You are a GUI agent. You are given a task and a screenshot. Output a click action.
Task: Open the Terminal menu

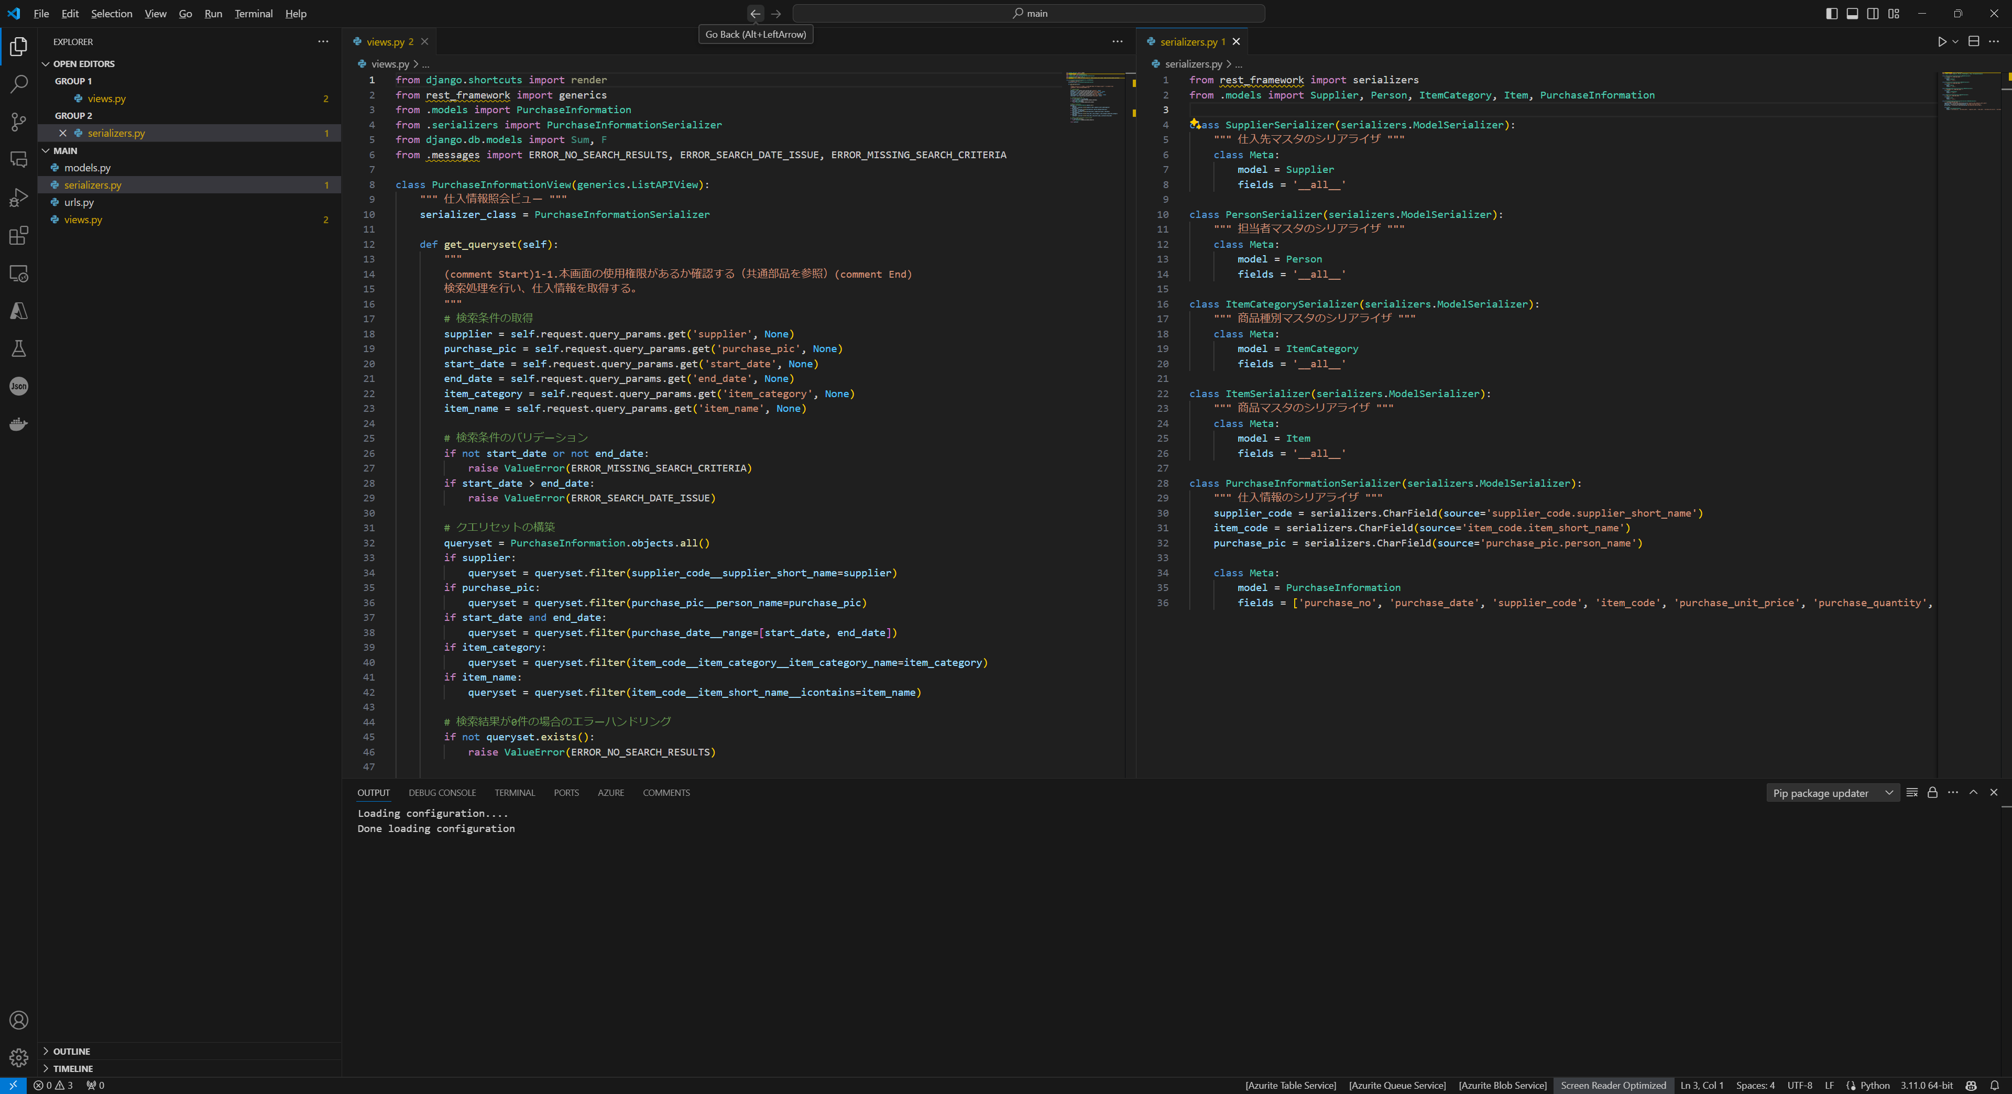point(253,13)
